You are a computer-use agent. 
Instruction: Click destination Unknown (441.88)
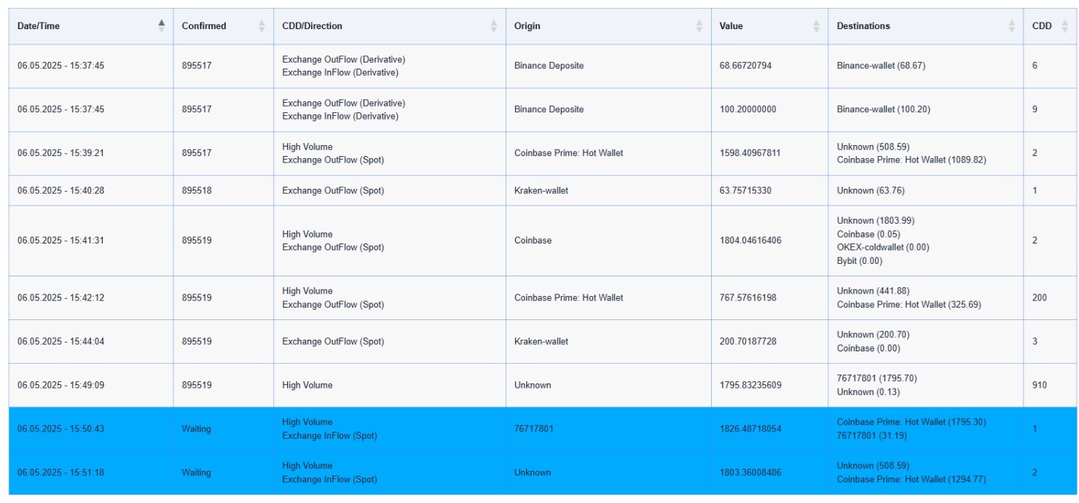click(873, 291)
